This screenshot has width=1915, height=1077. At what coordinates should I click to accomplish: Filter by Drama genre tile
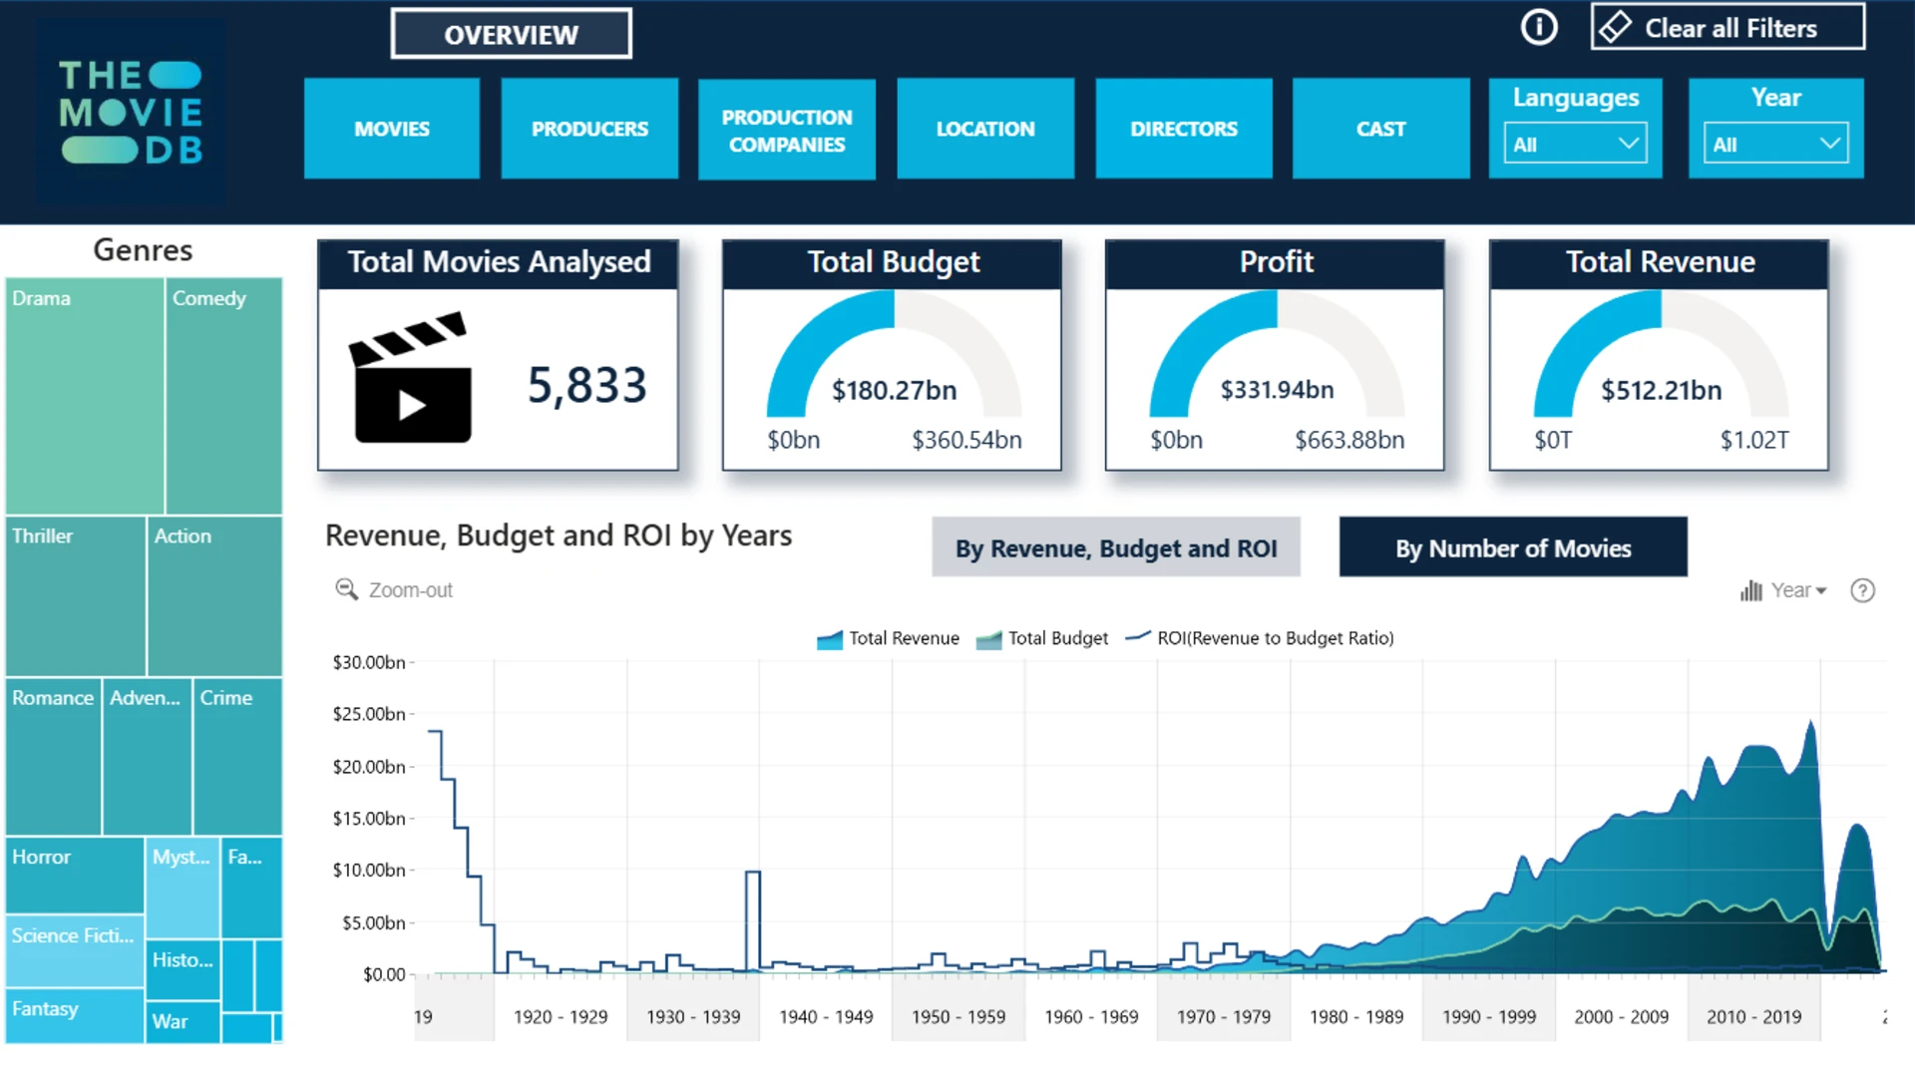[x=85, y=396]
